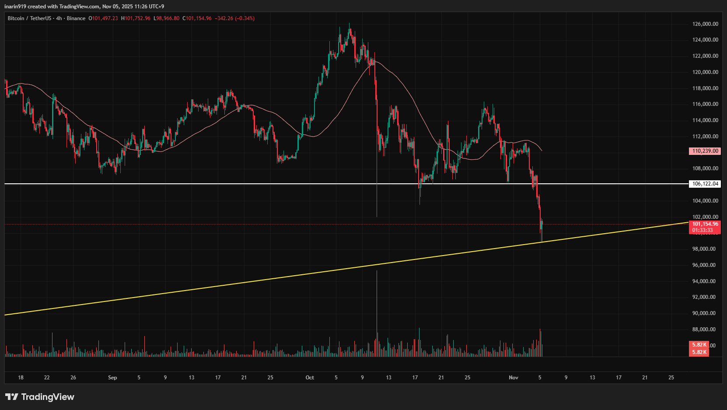Click the 88,000.00 price axis label
Screen dimensions: 727x410
(x=705, y=329)
